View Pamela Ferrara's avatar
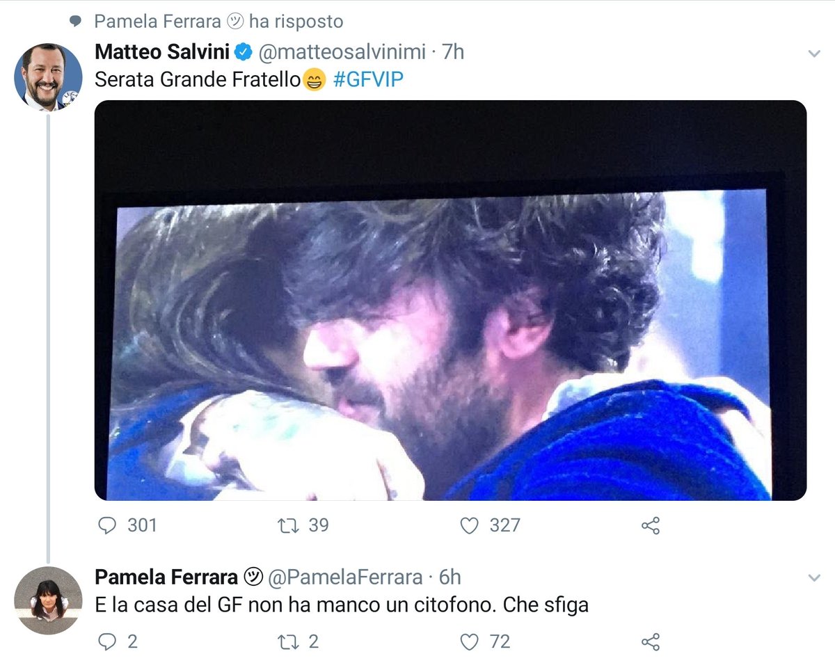Viewport: 835px width, 663px height. [x=48, y=600]
